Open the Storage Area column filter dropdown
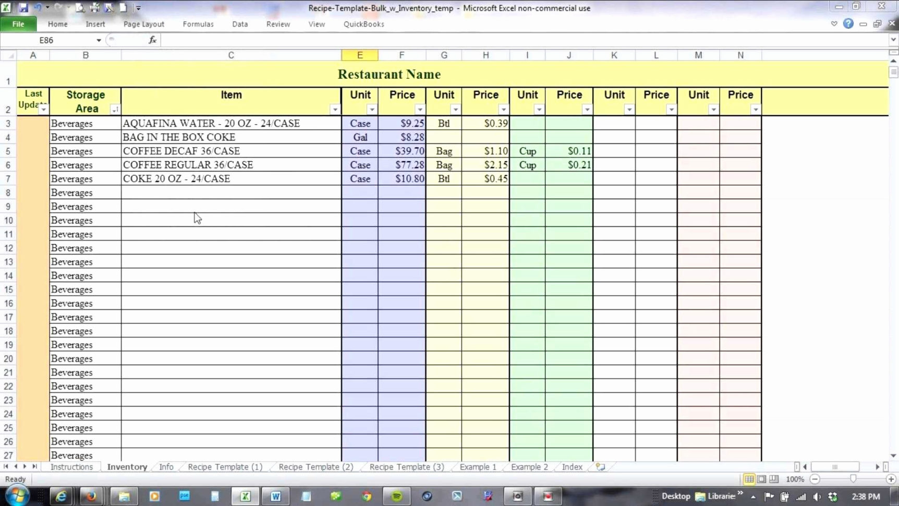Image resolution: width=899 pixels, height=506 pixels. pyautogui.click(x=115, y=110)
